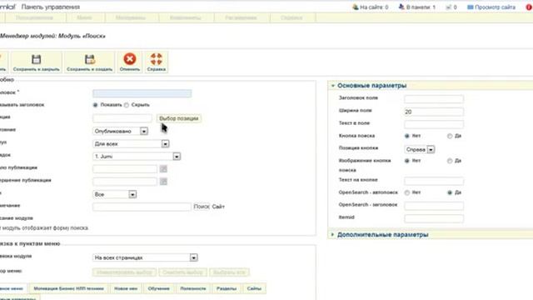Open the Компоненты top menu
533x300 pixels.
tap(185, 17)
